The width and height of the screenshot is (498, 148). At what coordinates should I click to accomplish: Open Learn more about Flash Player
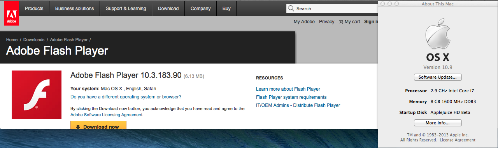click(288, 89)
